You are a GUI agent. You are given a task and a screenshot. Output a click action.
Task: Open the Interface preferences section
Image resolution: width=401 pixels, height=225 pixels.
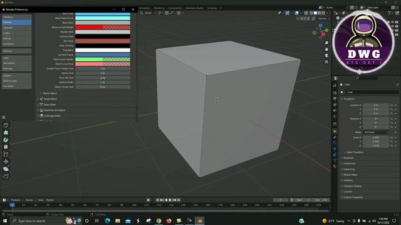tap(17, 17)
